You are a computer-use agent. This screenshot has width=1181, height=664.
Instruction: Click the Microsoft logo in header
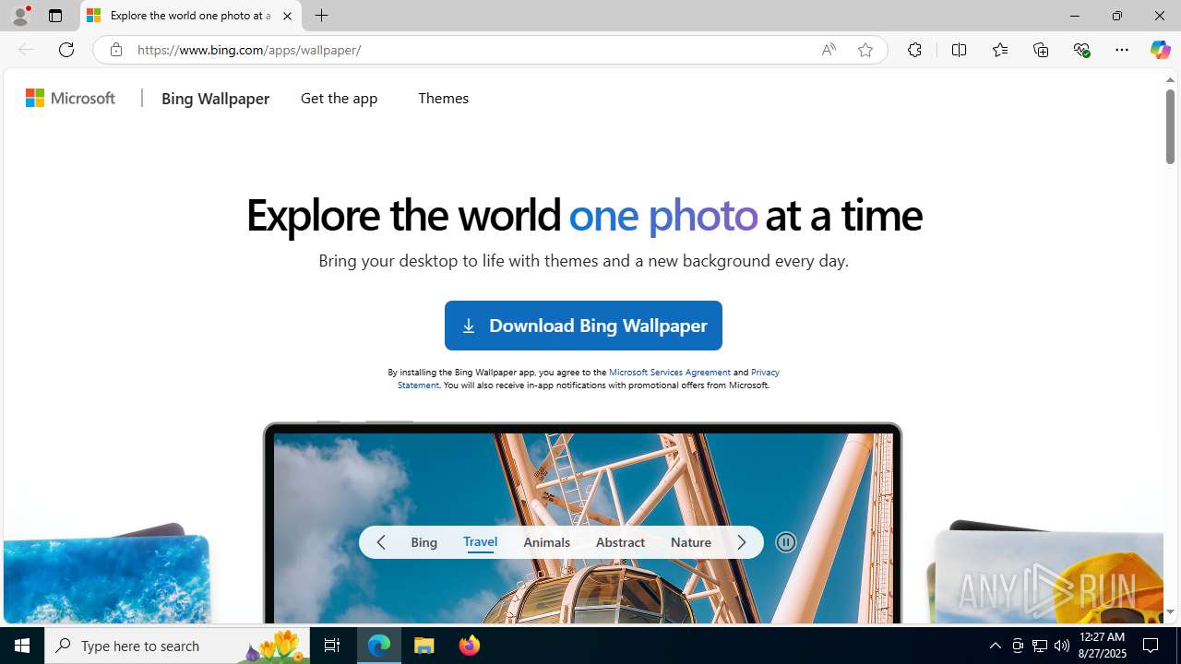[71, 98]
